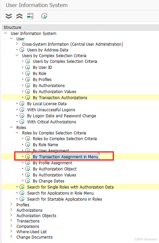Collapse the User folder node

[x=11, y=39]
